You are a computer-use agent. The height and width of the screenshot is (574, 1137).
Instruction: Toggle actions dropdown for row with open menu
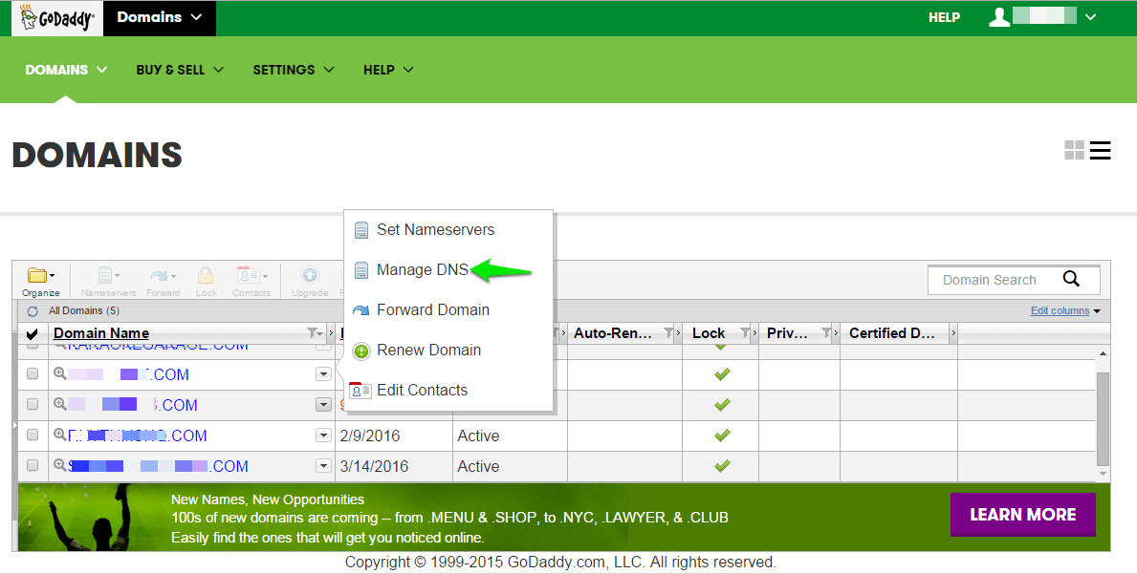click(324, 374)
